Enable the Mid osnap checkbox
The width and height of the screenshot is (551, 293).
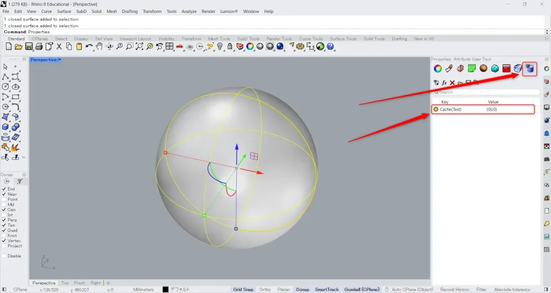pyautogui.click(x=4, y=205)
